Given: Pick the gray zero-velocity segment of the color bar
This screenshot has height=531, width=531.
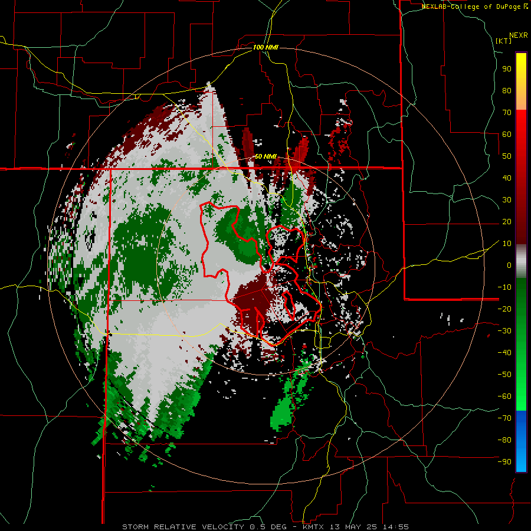Looking at the screenshot, I should pos(521,261).
